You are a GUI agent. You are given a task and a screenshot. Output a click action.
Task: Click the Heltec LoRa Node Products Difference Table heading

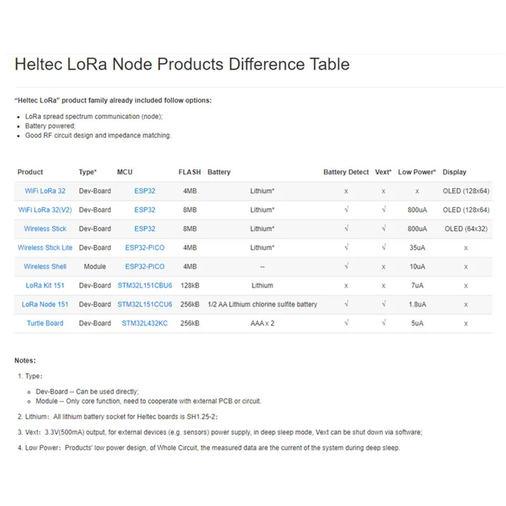tap(182, 65)
